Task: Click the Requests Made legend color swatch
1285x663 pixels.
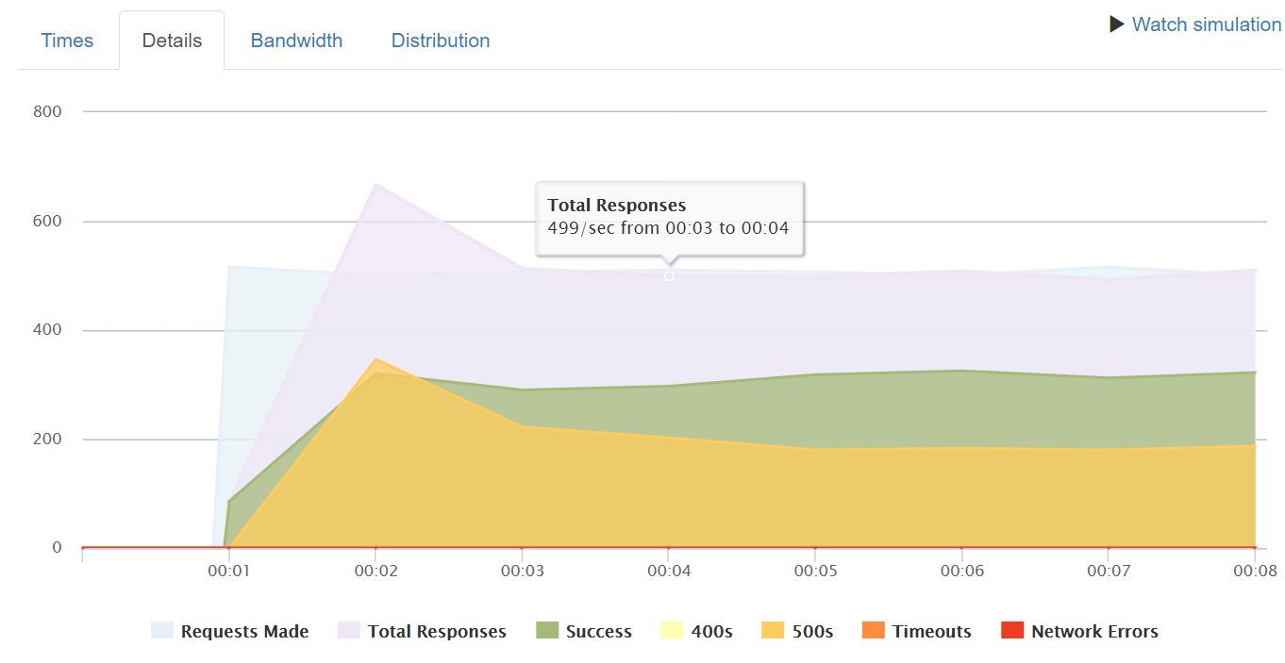Action: point(162,631)
